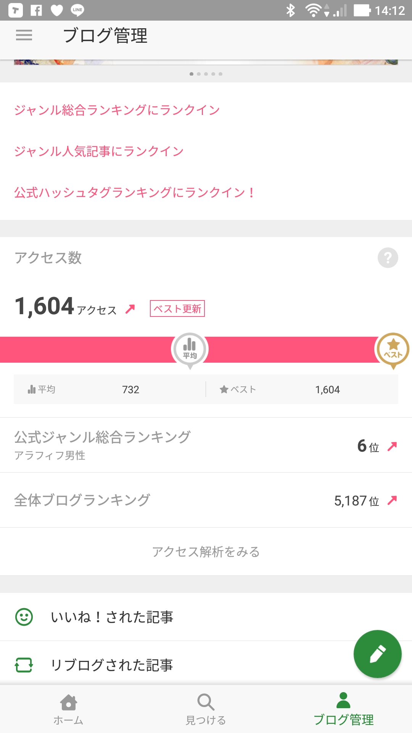Viewport: 412px width, 733px height.
Task: Tap the smiley icon for liked articles
Action: [24, 617]
